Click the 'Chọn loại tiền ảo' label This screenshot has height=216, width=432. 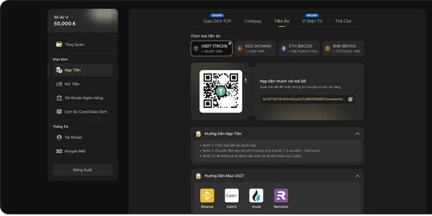coord(205,36)
